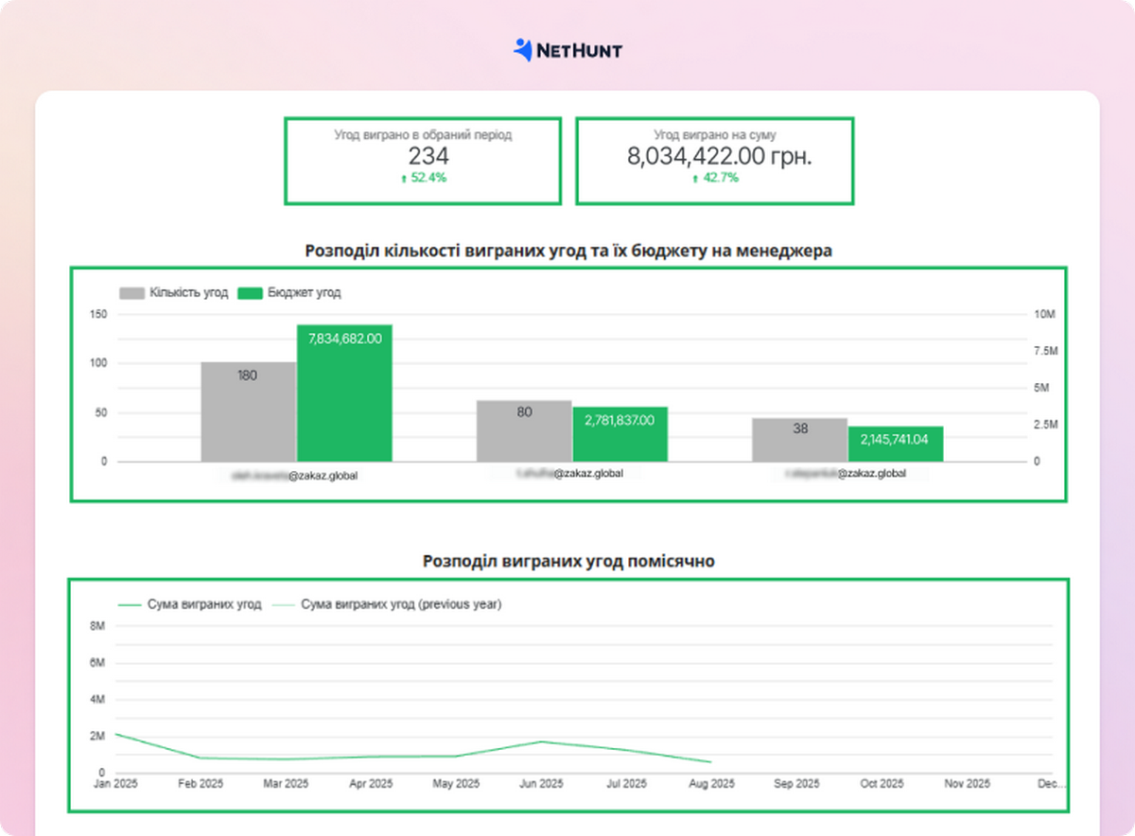Image resolution: width=1135 pixels, height=836 pixels.
Task: Select the gray bar labeled 80
Action: tap(524, 433)
